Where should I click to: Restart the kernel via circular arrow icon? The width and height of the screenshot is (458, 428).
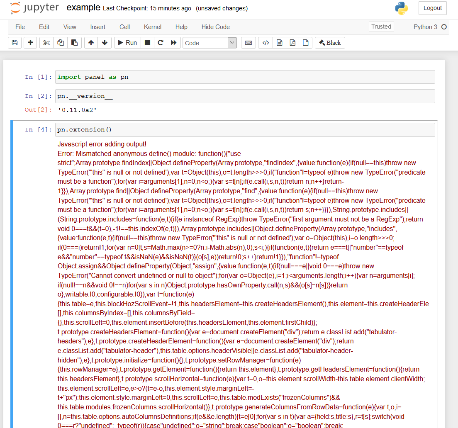point(161,43)
